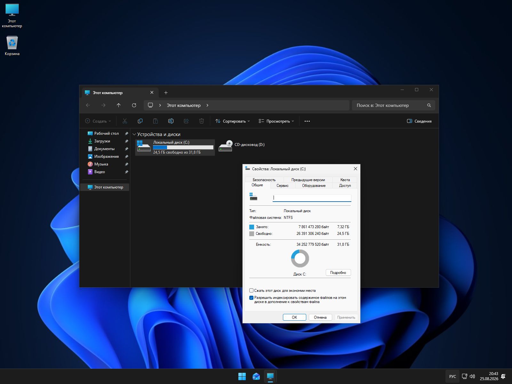Click the network icon in system tray

click(x=464, y=377)
